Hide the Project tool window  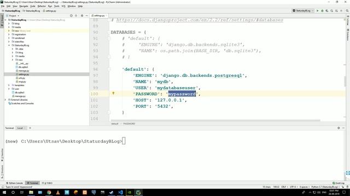[x=86, y=16]
